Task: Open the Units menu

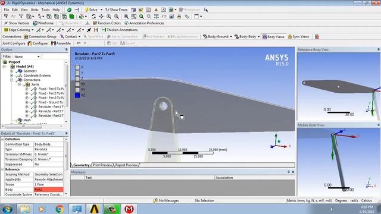Action: tap(35, 10)
